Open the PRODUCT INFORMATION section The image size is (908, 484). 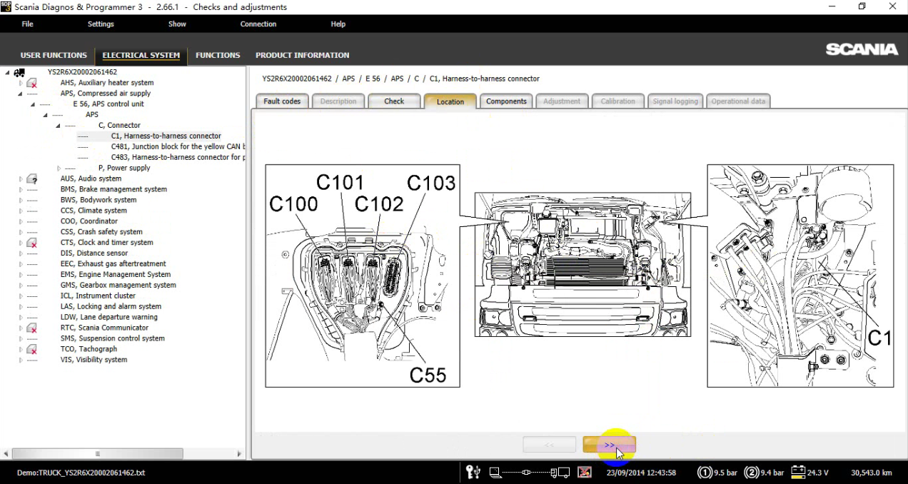pos(303,55)
